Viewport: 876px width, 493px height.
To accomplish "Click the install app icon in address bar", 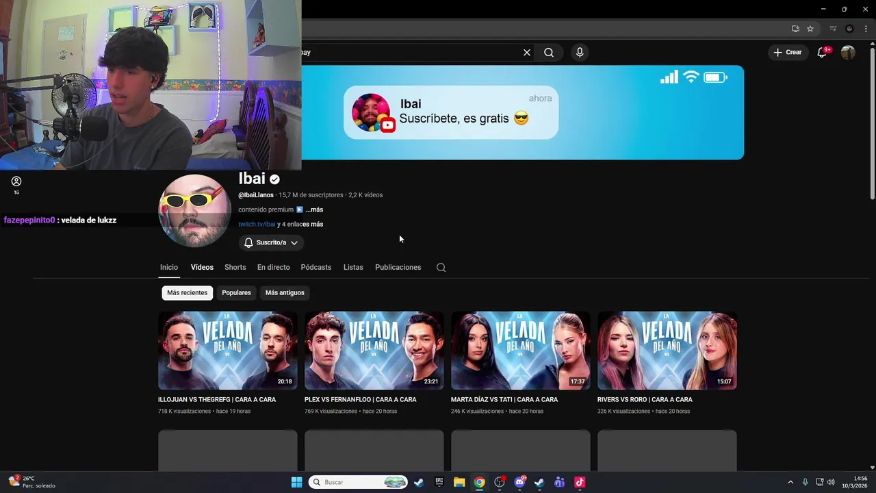I will (x=795, y=29).
